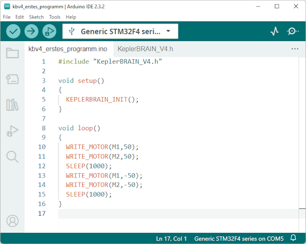This screenshot has height=244, width=306.
Task: Click the KEPLERBRAIN_INIT(); line
Action: [102, 100]
